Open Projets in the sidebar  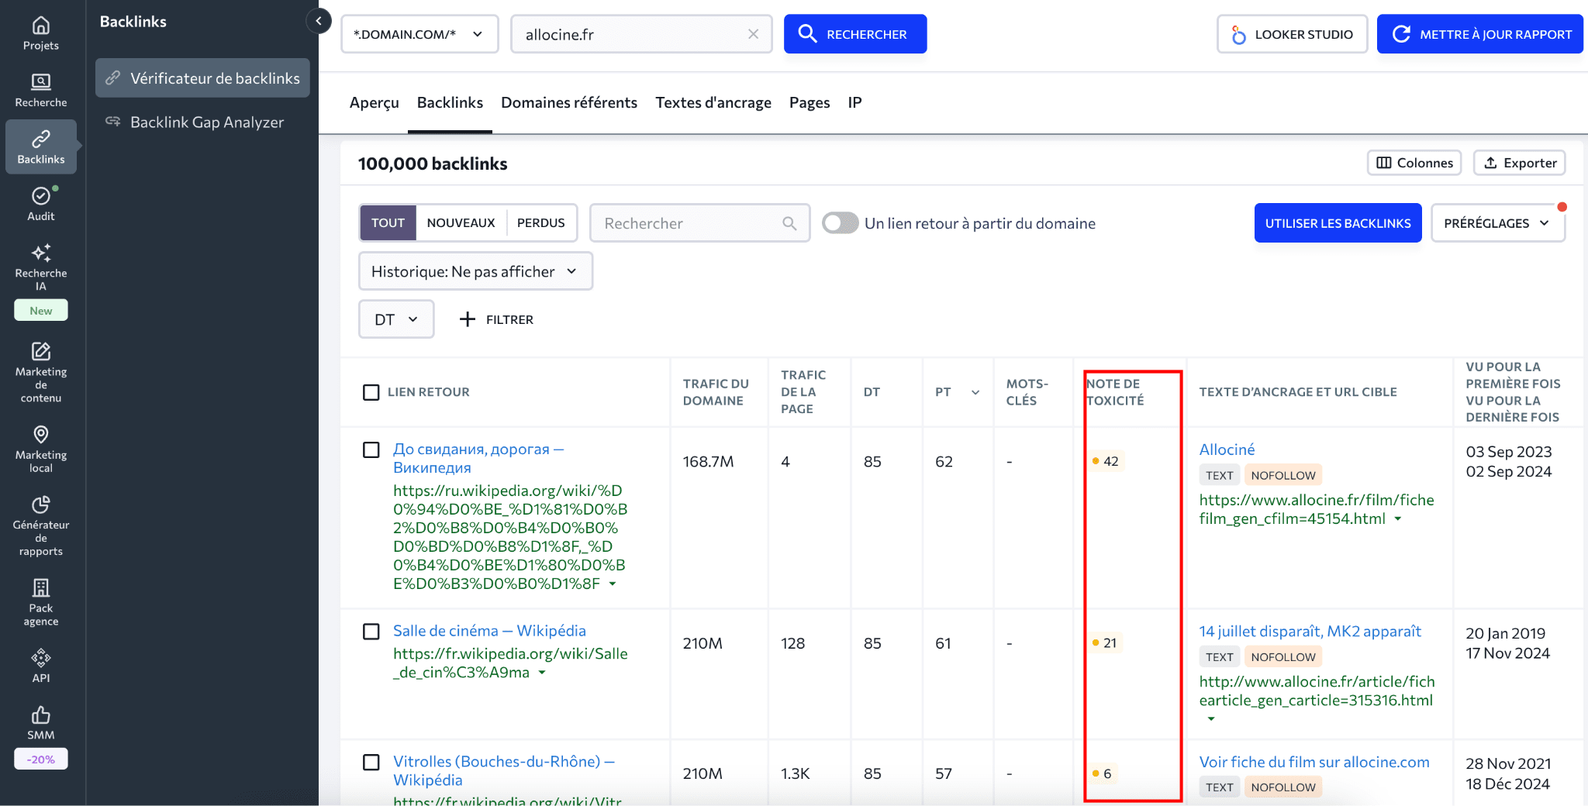(x=41, y=34)
